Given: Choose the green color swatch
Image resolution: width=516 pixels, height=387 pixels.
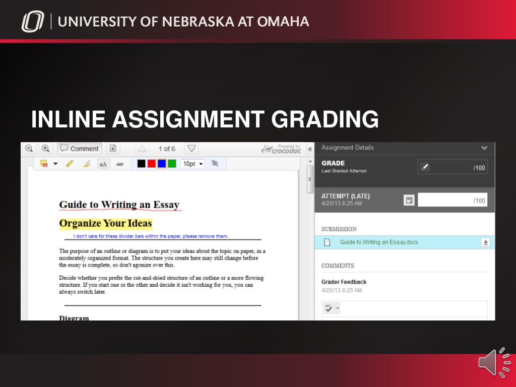Looking at the screenshot, I should (x=172, y=164).
